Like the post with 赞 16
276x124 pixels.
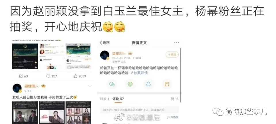click(x=175, y=99)
